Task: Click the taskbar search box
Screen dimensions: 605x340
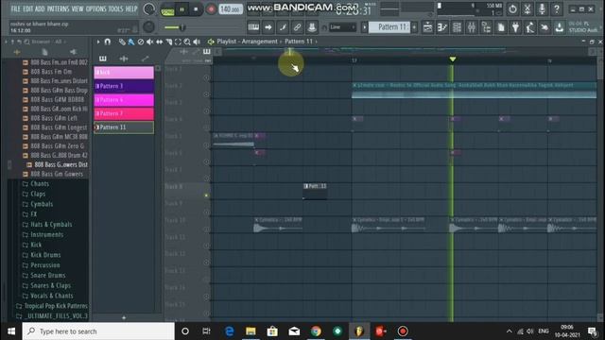Action: pyautogui.click(x=98, y=331)
